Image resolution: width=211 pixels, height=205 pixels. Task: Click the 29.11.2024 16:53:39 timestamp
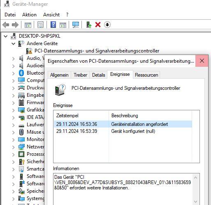click(x=77, y=131)
